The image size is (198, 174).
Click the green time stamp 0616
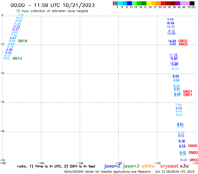pyautogui.click(x=22, y=41)
